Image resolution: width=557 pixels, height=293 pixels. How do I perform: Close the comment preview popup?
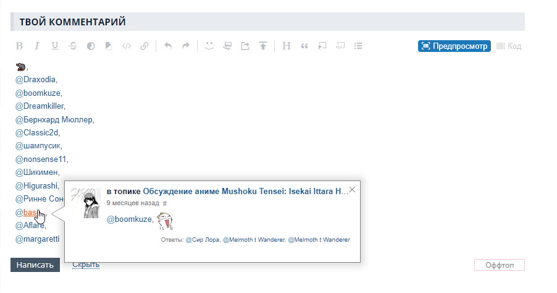pyautogui.click(x=352, y=190)
